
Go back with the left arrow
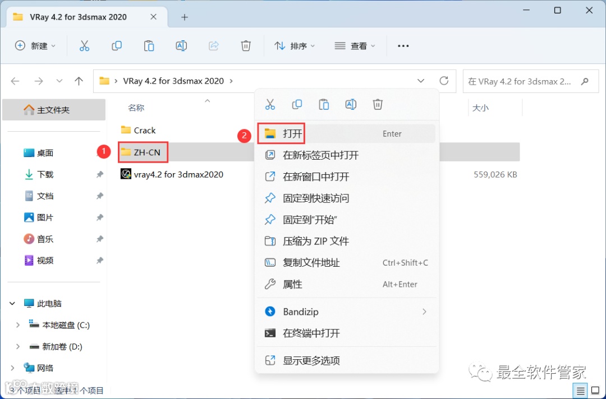tap(15, 81)
